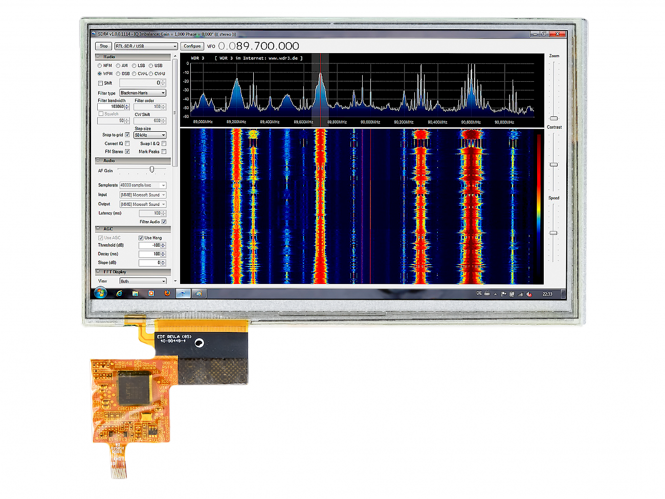Click the 90,000MHz spectrum axis label
The height and width of the screenshot is (499, 665).
tap(370, 122)
